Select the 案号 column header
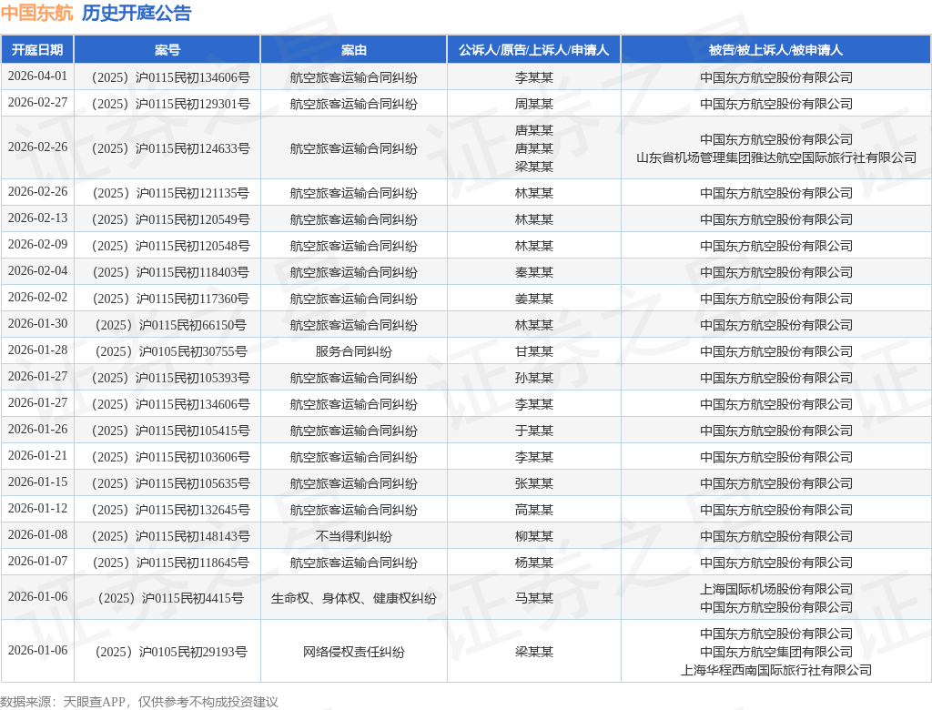The image size is (932, 710). (167, 50)
